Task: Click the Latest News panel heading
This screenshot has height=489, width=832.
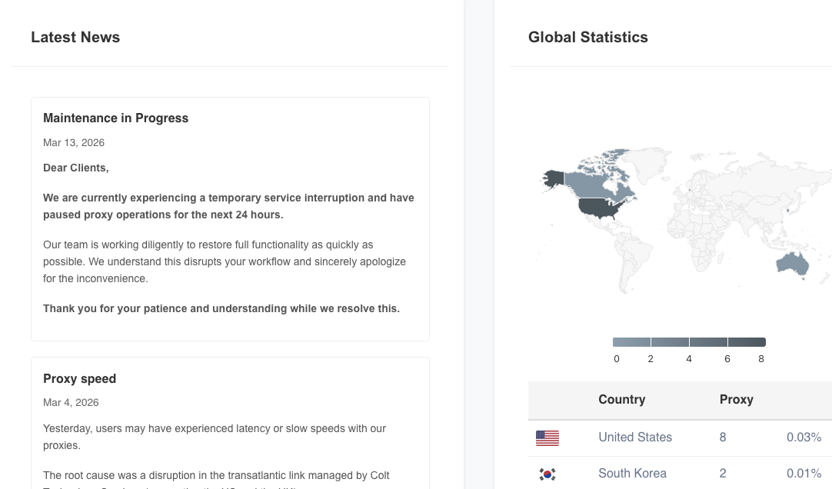Action: point(75,38)
